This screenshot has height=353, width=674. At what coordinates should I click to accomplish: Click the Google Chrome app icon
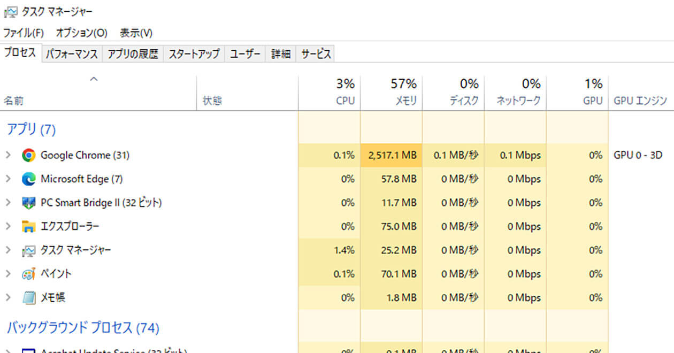click(29, 155)
